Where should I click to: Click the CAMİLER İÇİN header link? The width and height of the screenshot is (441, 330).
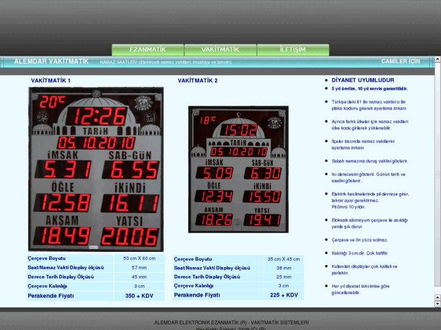400,61
